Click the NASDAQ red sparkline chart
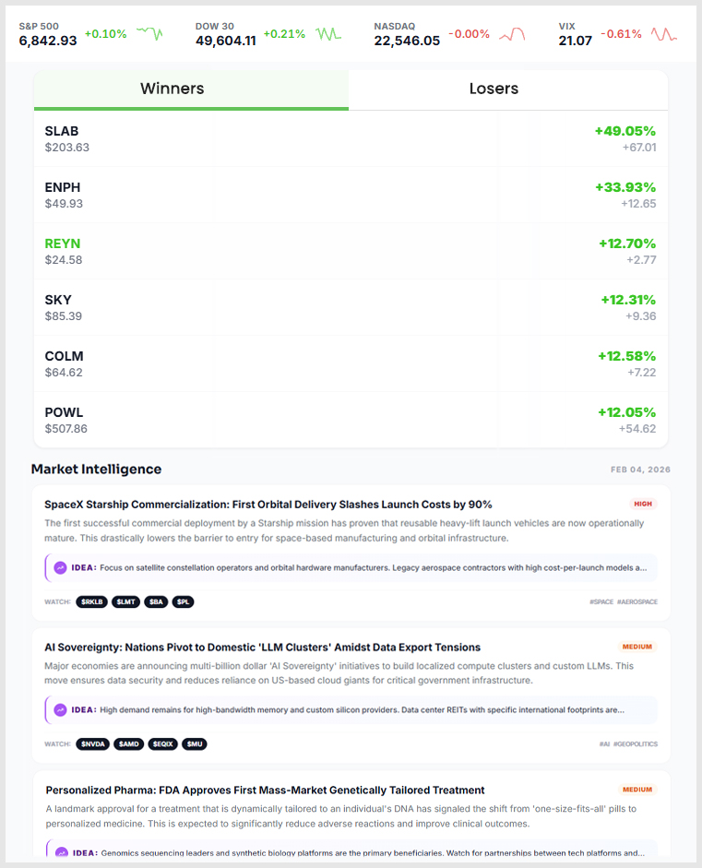 pyautogui.click(x=512, y=34)
